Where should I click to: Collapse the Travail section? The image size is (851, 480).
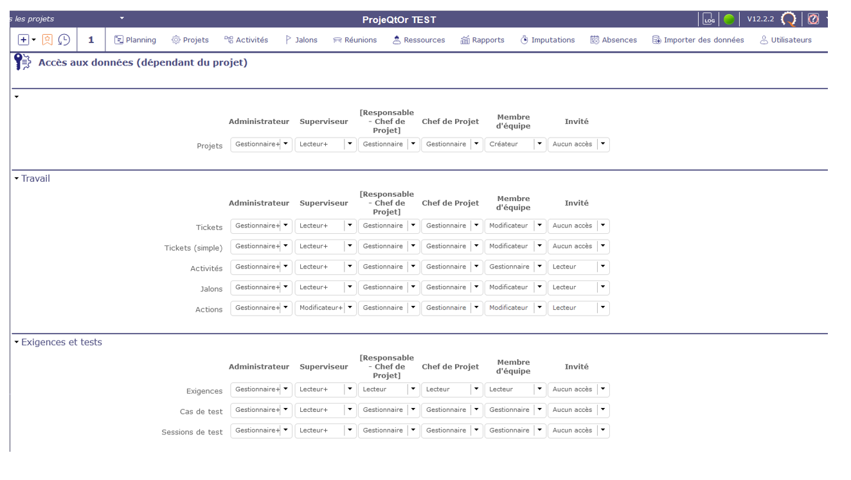[17, 179]
